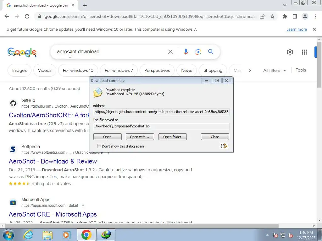Click the folder icon in the Download complete dialog
Screen dimensions: 322x241
click(x=98, y=92)
